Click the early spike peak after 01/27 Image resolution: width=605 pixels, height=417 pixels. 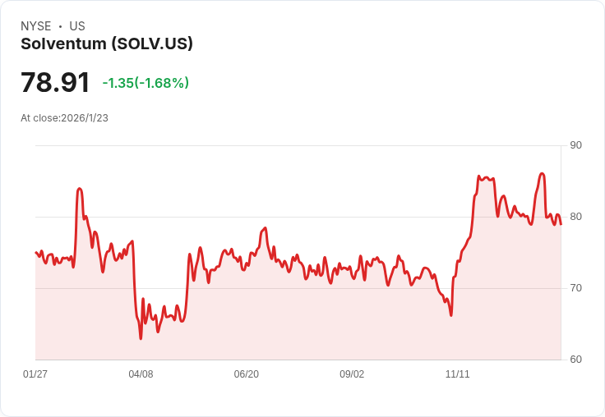80,189
